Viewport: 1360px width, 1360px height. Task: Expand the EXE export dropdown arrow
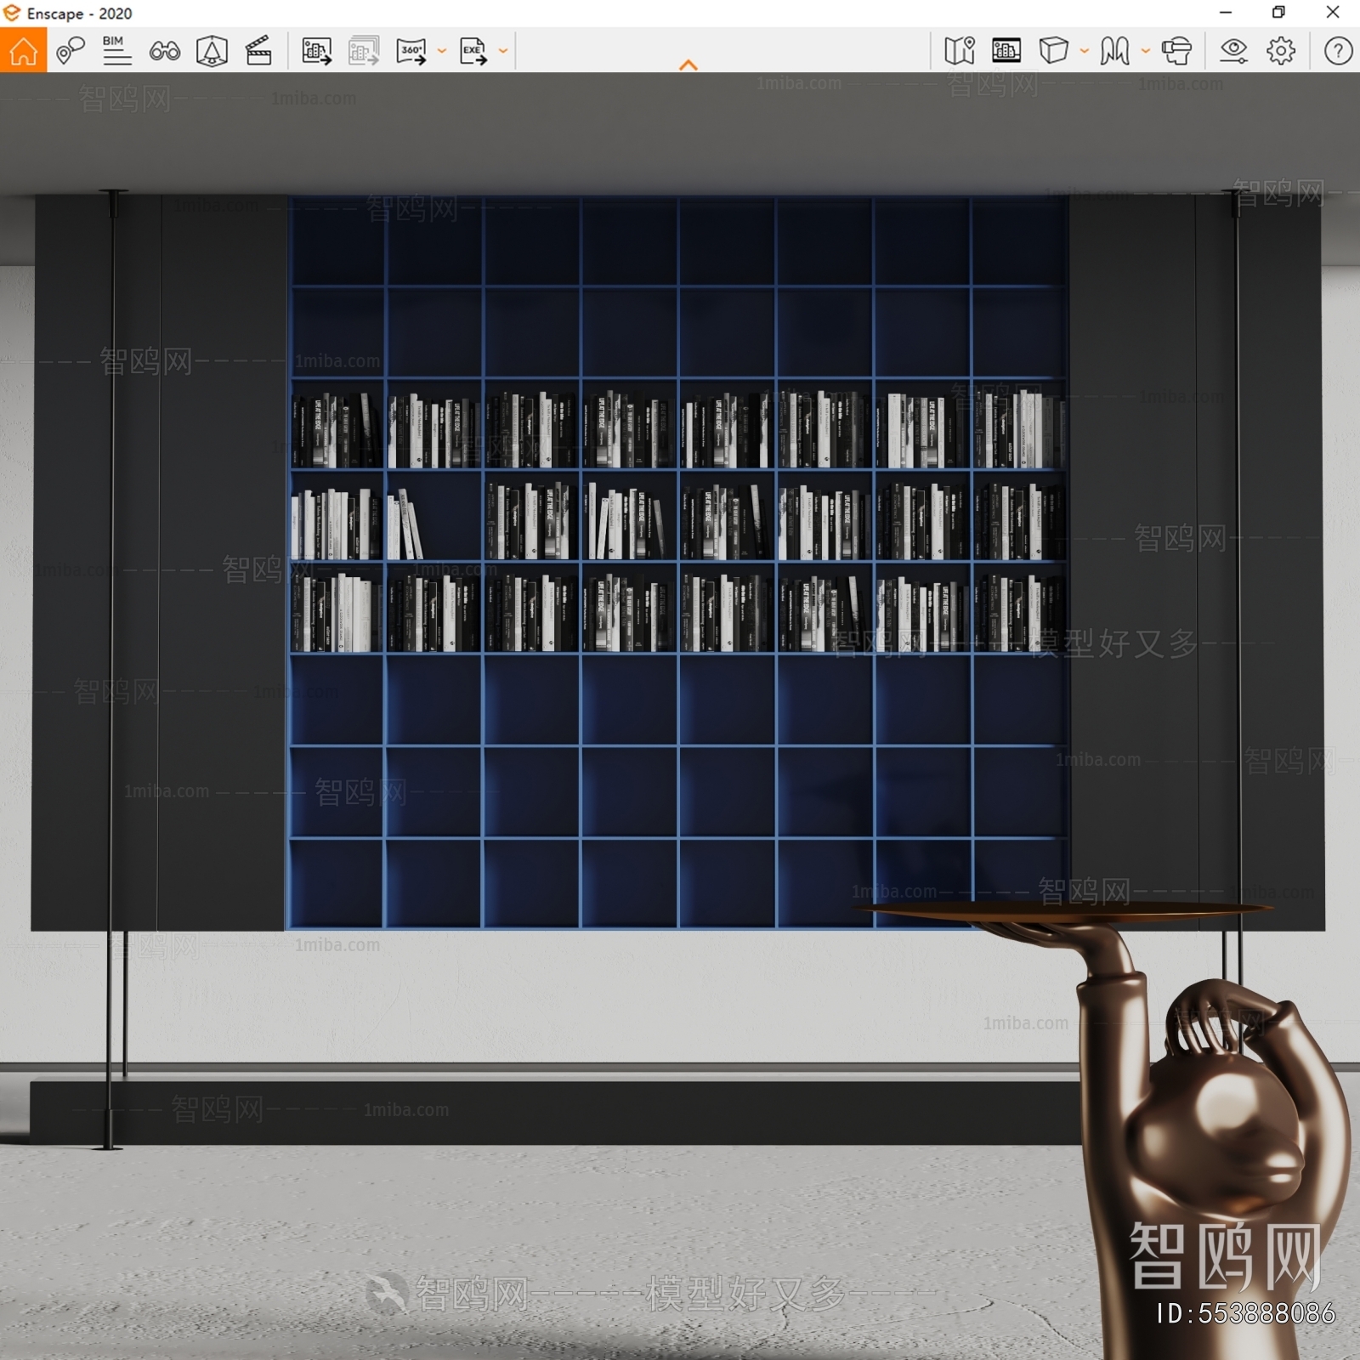pyautogui.click(x=503, y=51)
